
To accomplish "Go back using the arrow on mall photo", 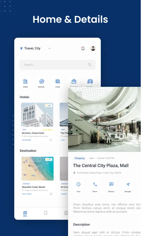I will (78, 95).
